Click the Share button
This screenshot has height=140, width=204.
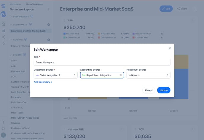(x=182, y=9)
